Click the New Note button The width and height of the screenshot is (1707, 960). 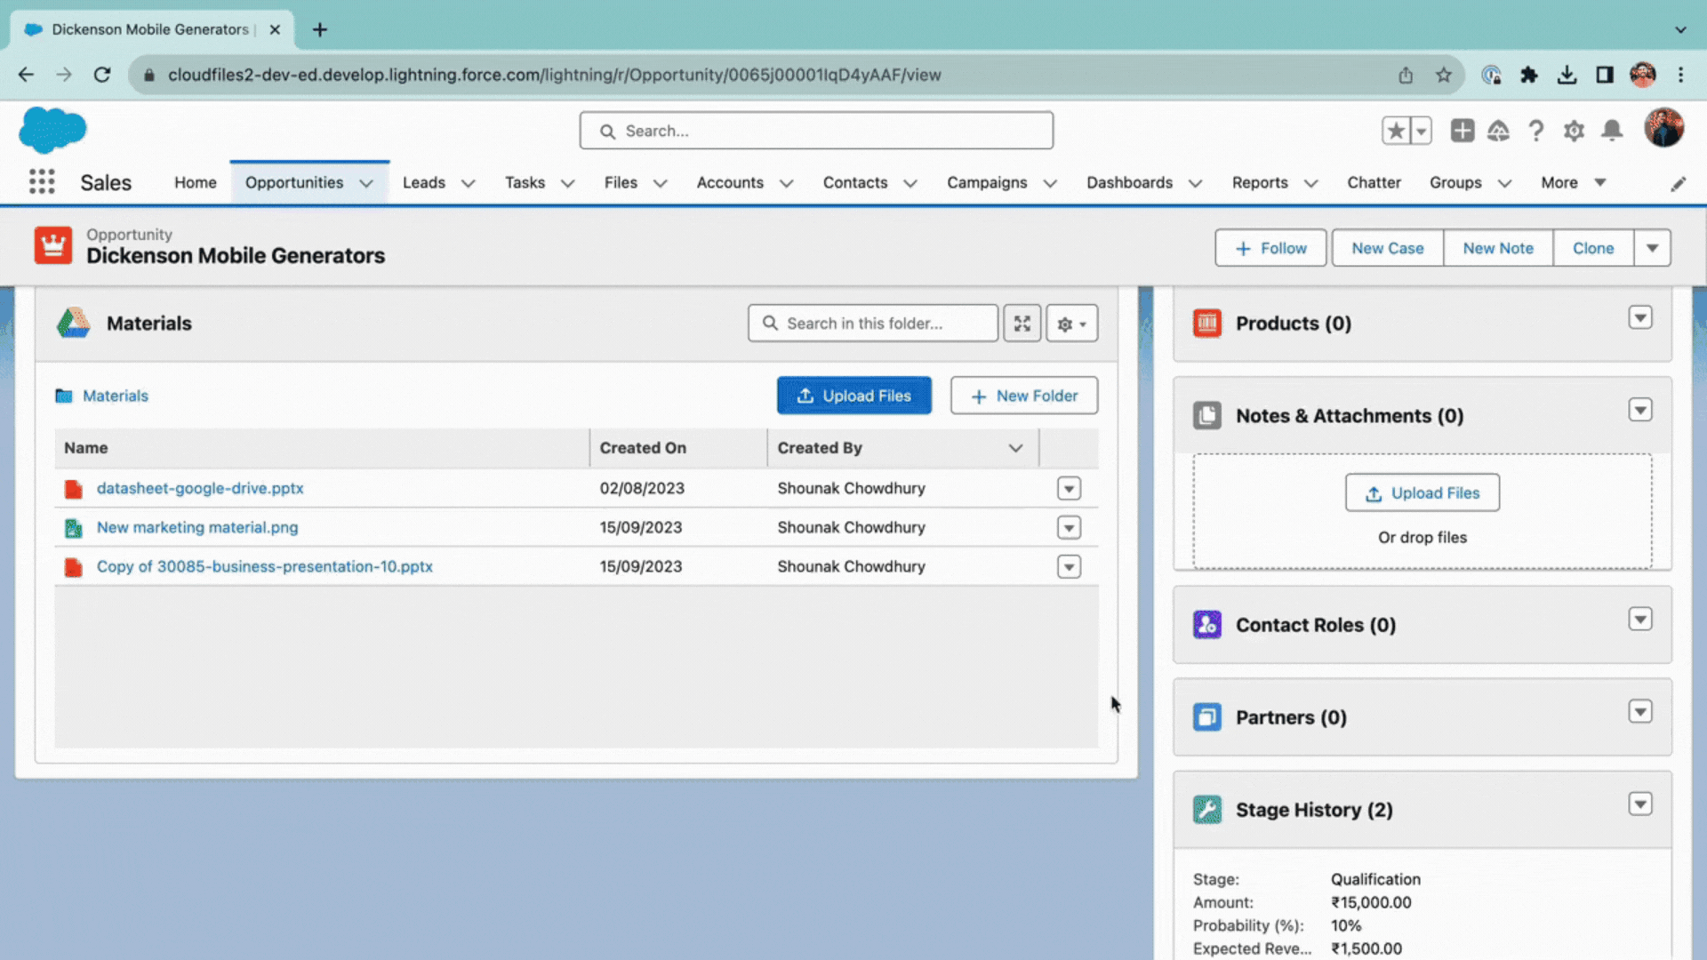point(1498,247)
